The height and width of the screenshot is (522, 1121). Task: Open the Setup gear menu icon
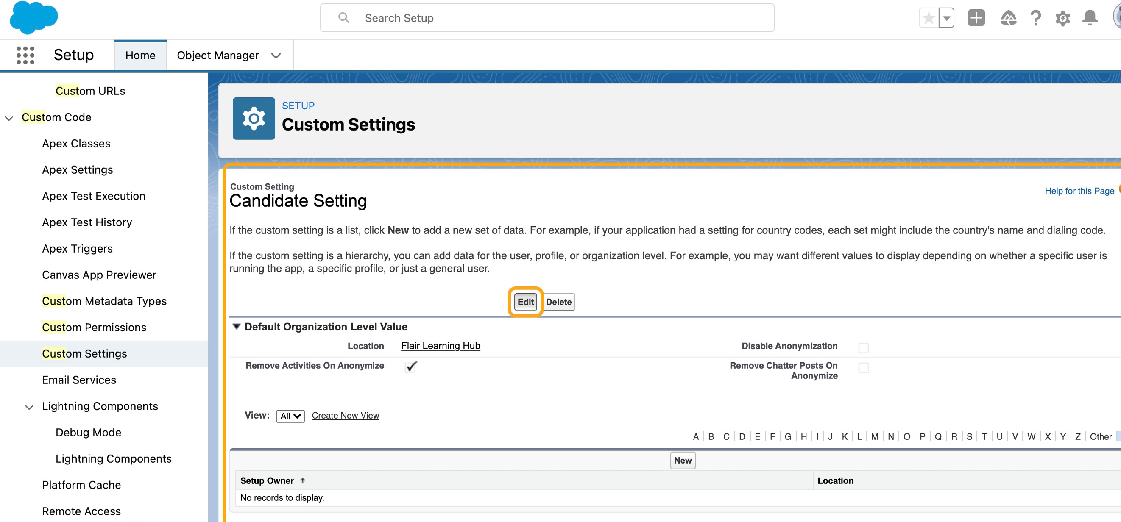(1062, 18)
